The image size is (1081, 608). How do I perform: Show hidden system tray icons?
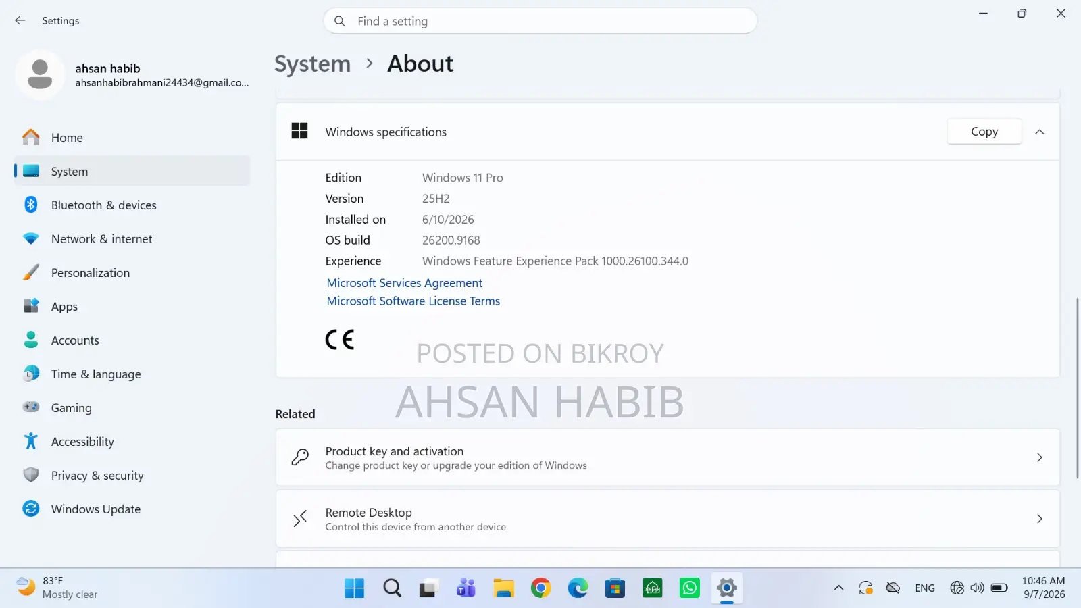839,588
